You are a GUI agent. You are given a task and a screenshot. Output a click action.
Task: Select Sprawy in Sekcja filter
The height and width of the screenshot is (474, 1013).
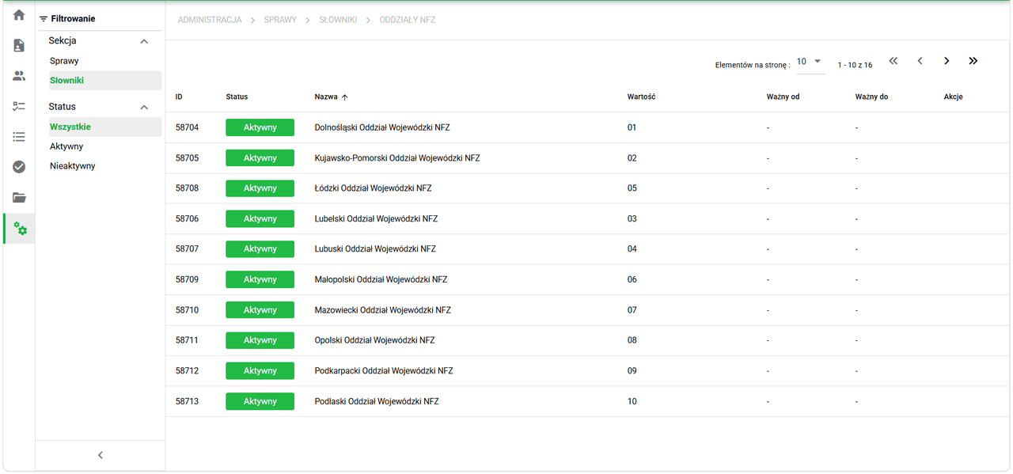pos(64,61)
